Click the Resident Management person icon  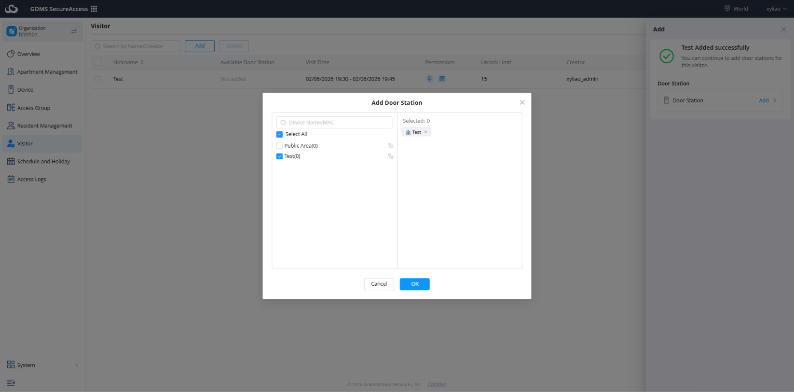pyautogui.click(x=11, y=125)
